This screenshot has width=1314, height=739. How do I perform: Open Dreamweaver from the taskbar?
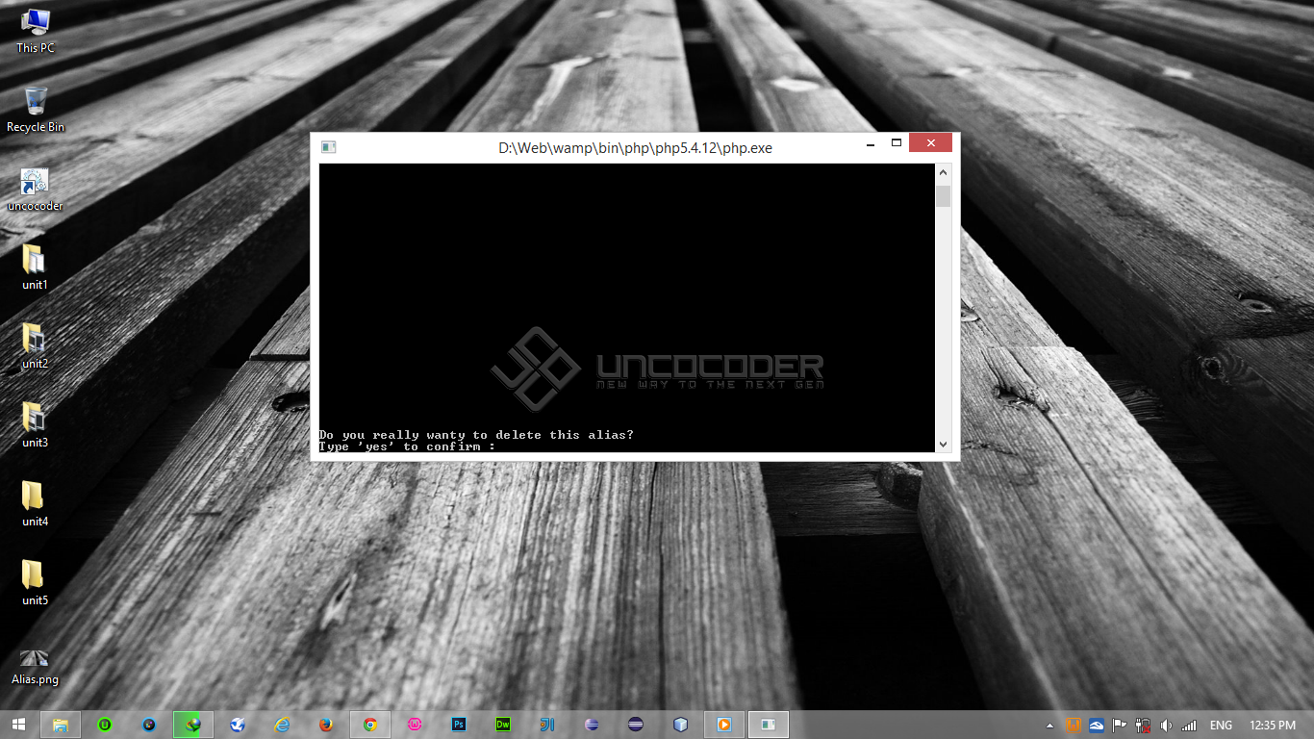503,725
